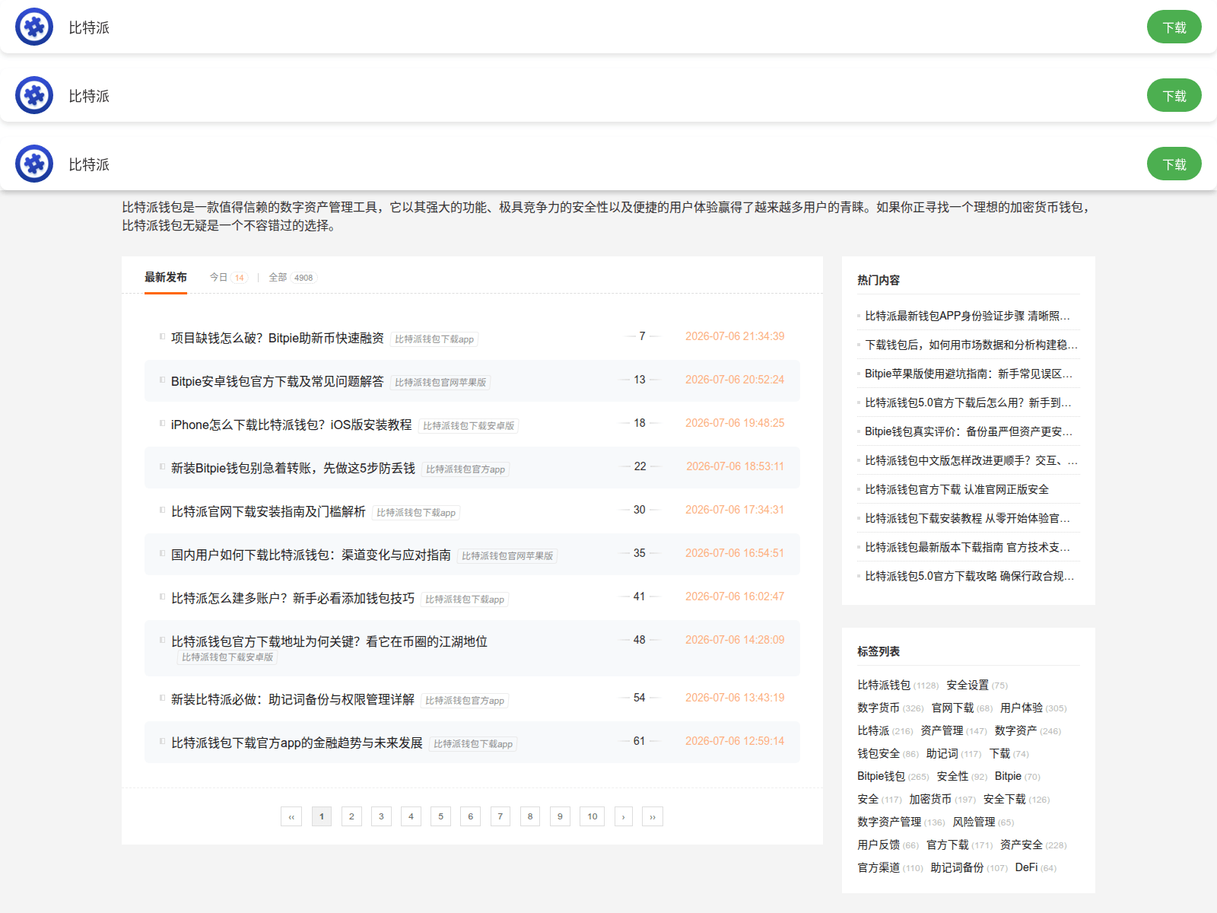Viewport: 1217px width, 913px height.
Task: Open article iPhone怎么下载比特派钱包？iOS版安装教程
Action: pyautogui.click(x=291, y=425)
